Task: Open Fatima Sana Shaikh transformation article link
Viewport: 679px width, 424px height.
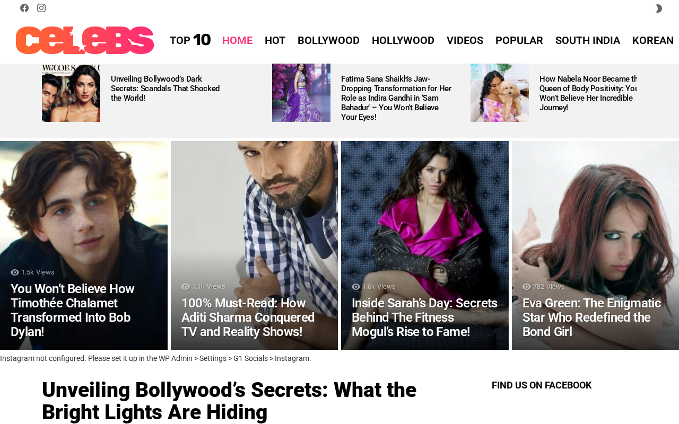Action: tap(396, 98)
